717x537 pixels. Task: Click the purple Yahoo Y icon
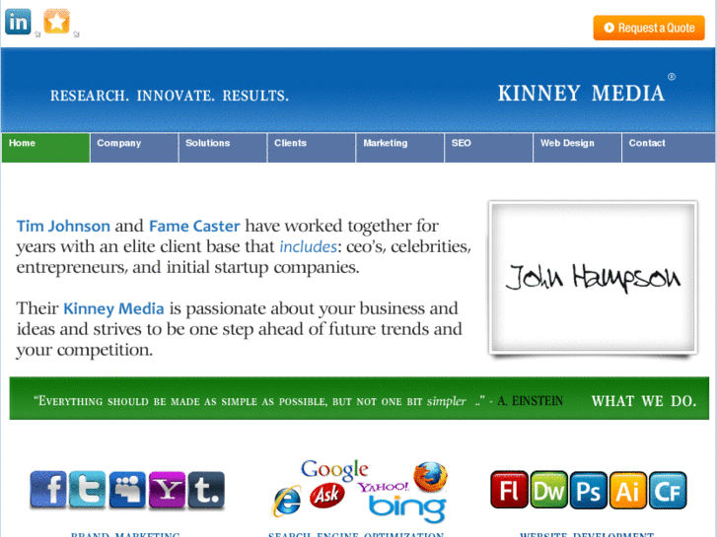point(167,490)
